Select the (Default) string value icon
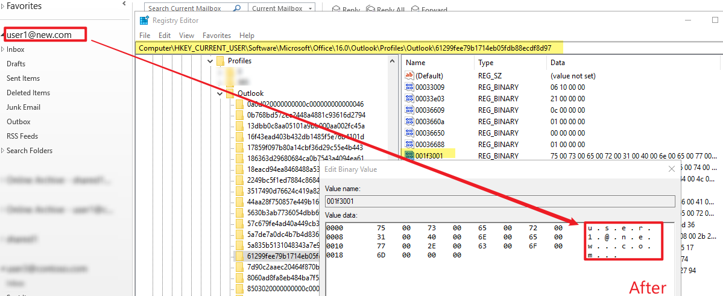The width and height of the screenshot is (723, 296). pos(409,75)
